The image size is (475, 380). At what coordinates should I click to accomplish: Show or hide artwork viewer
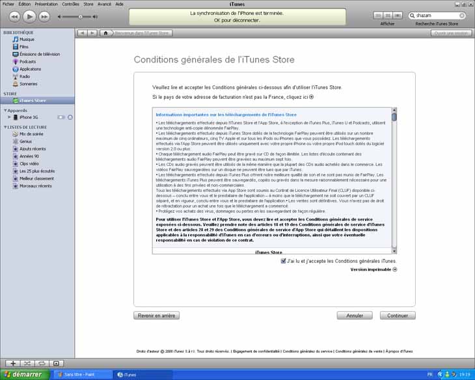point(57,363)
